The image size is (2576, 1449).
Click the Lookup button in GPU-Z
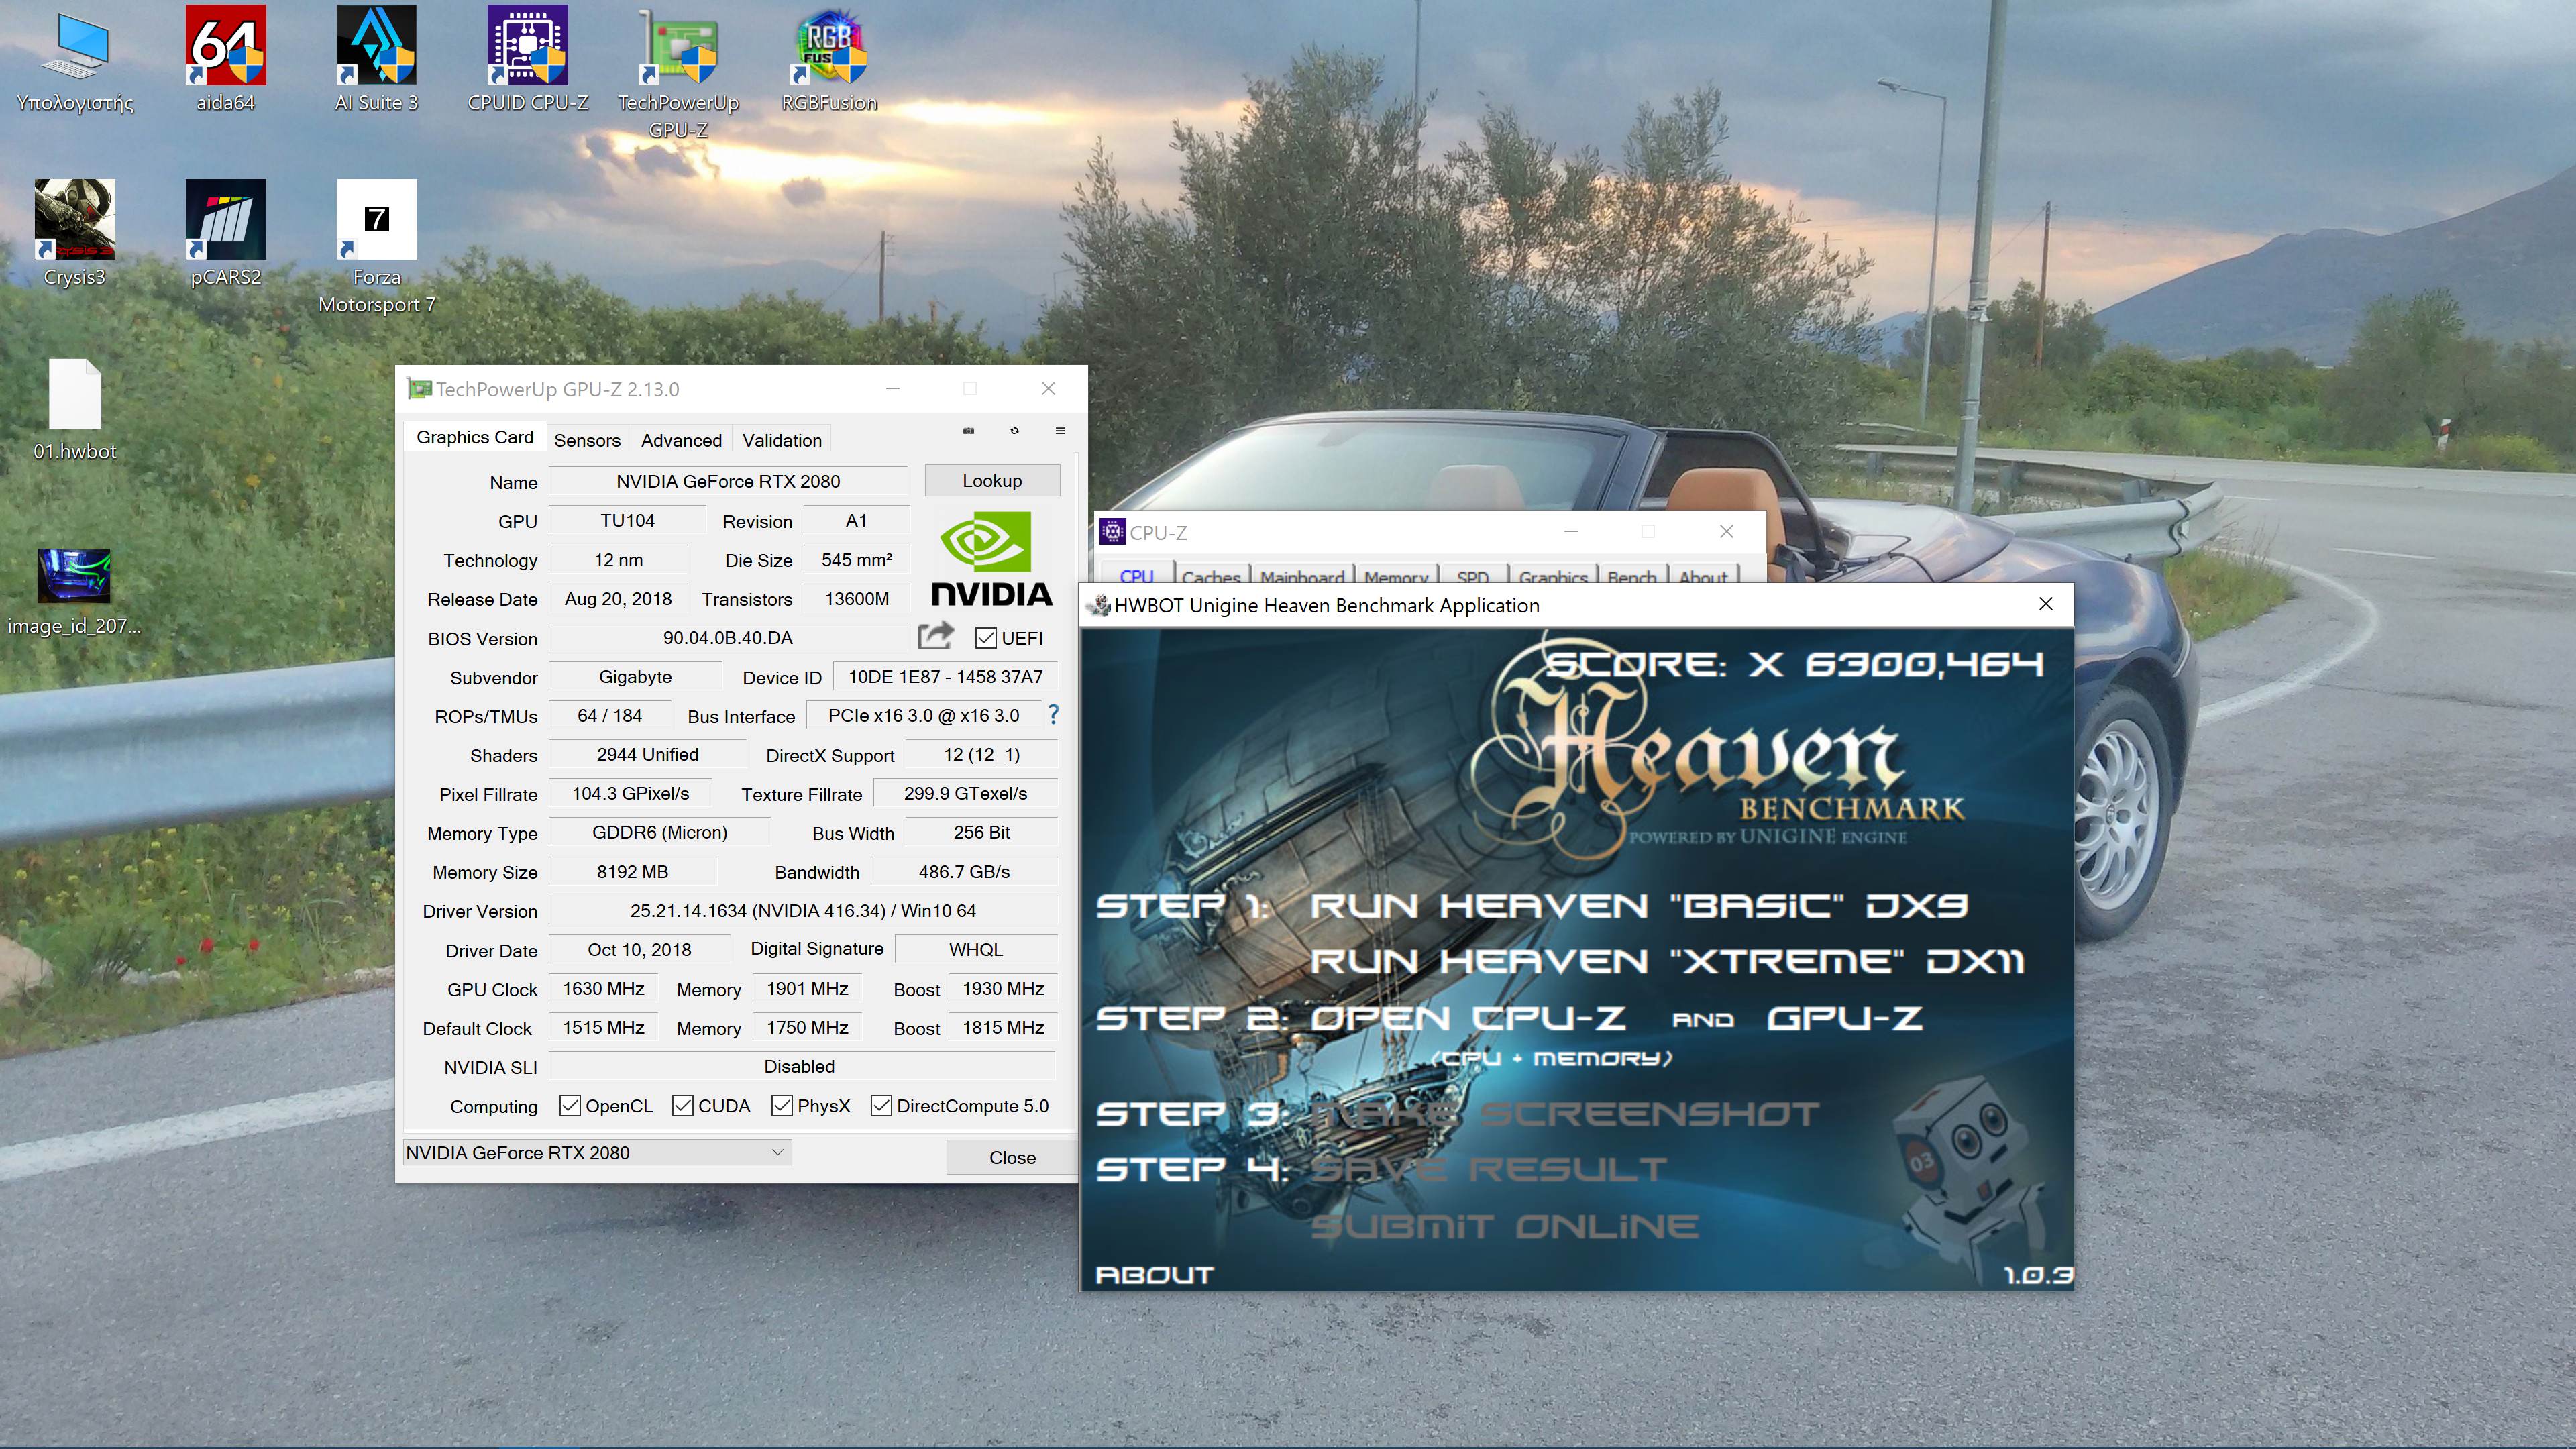click(992, 481)
